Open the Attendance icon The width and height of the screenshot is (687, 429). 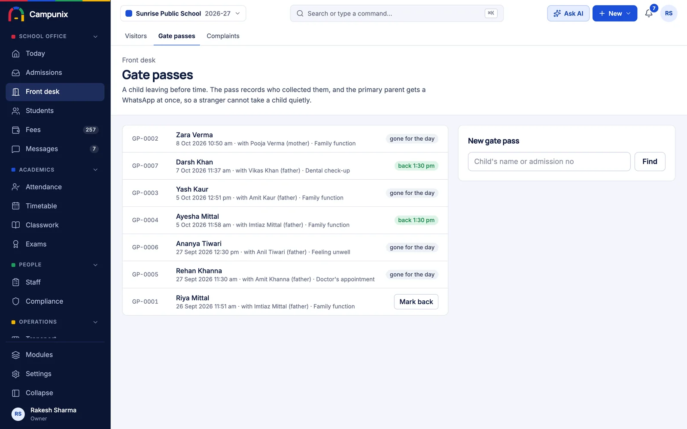click(16, 187)
